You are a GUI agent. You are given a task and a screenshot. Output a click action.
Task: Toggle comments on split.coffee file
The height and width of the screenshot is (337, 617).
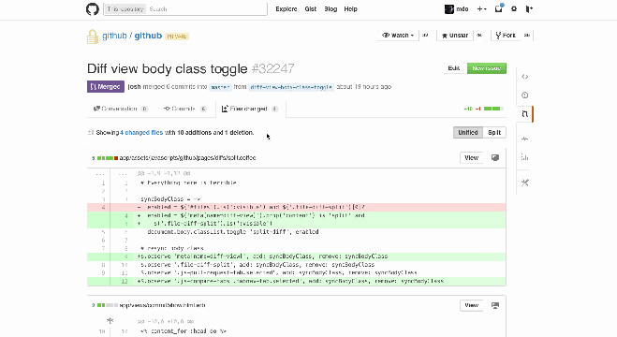click(495, 158)
